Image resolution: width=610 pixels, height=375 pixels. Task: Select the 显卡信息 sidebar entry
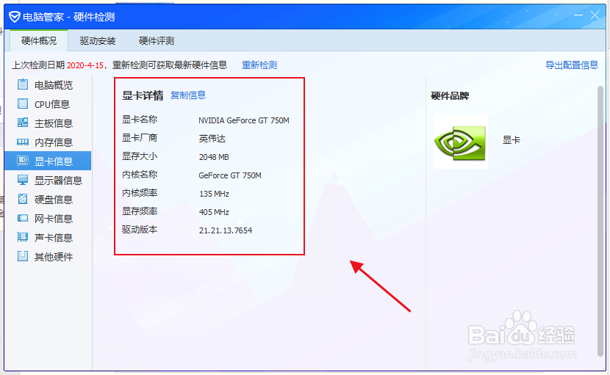tap(48, 161)
